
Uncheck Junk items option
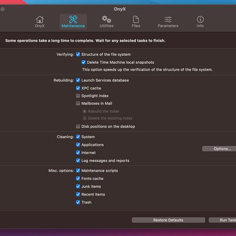point(78,186)
